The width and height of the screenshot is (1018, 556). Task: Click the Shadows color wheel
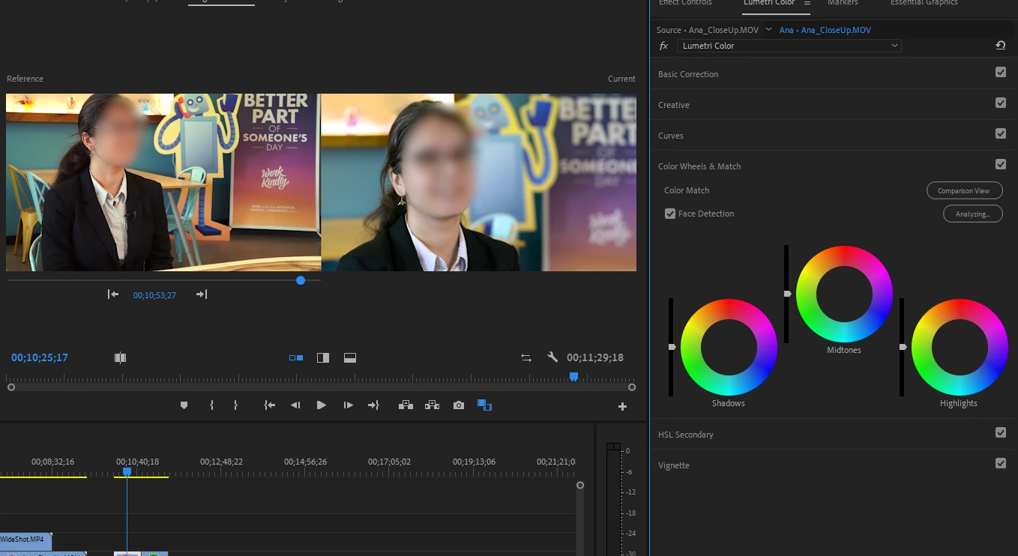click(729, 347)
